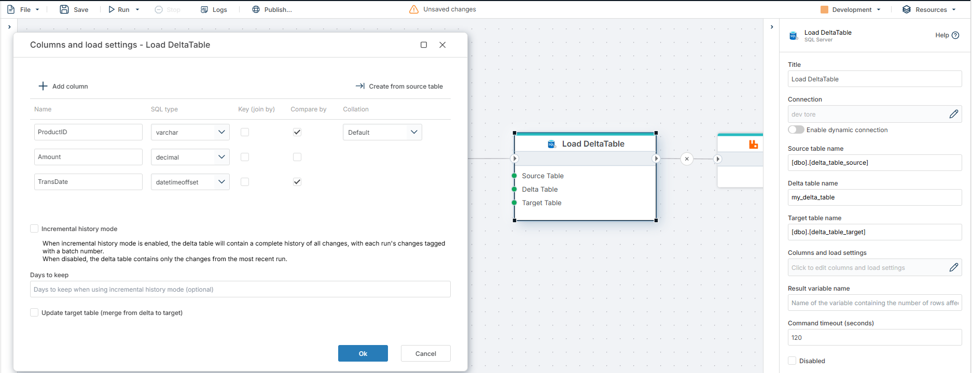Collapse the right properties panel chevron
Image resolution: width=972 pixels, height=373 pixels.
(x=772, y=27)
